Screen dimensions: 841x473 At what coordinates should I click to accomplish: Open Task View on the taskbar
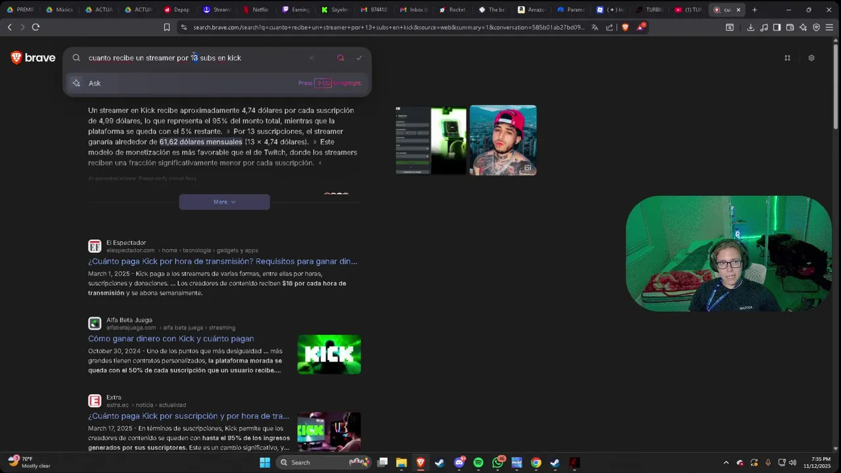[382, 462]
